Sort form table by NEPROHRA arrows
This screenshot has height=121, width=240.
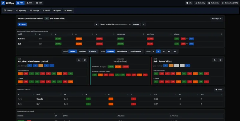point(143,34)
